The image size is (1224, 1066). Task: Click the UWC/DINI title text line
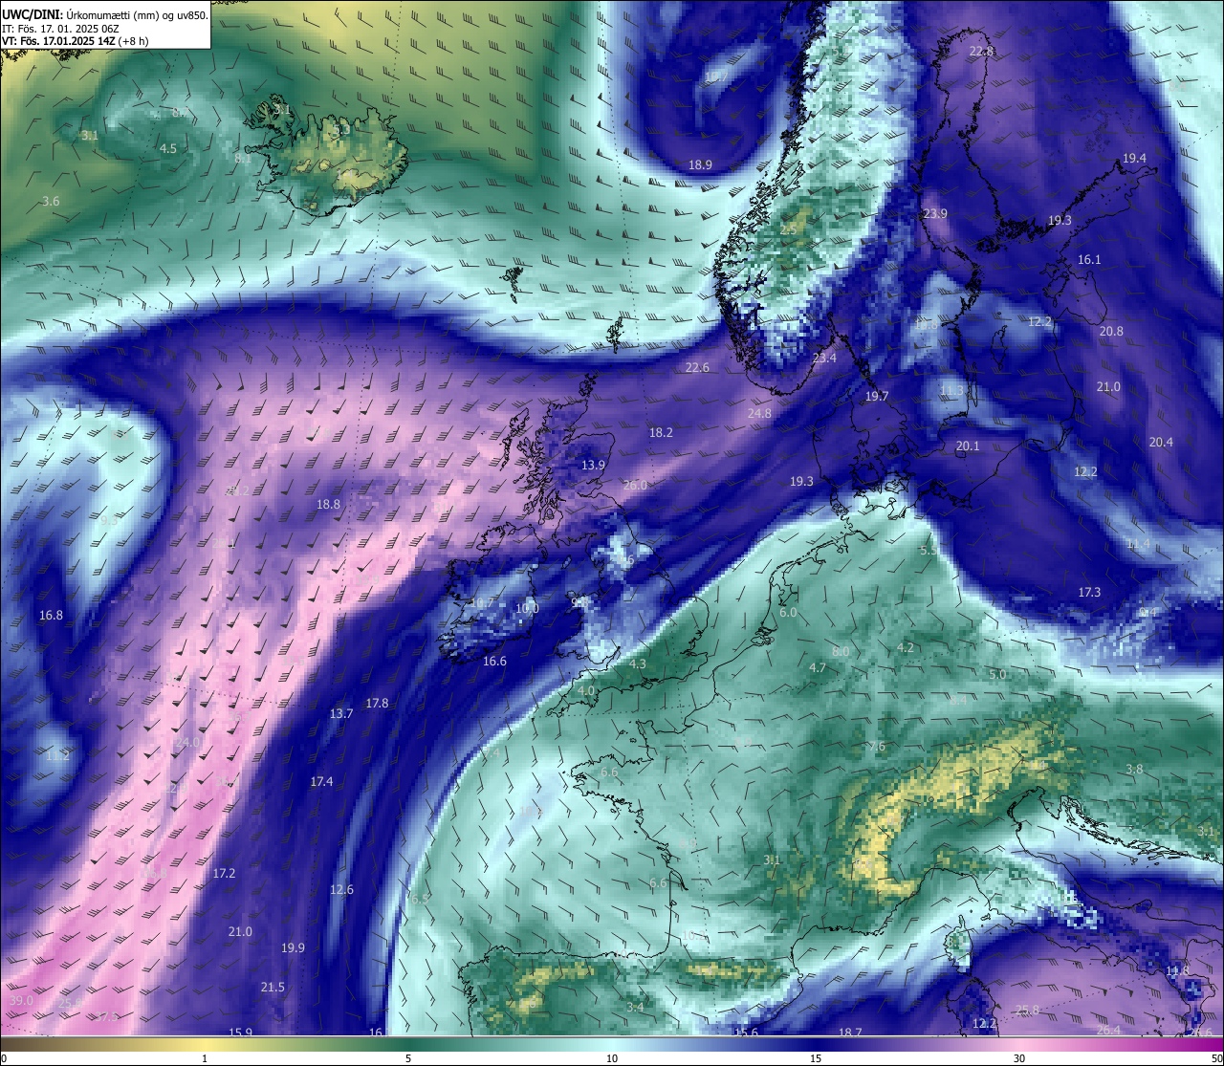[104, 14]
